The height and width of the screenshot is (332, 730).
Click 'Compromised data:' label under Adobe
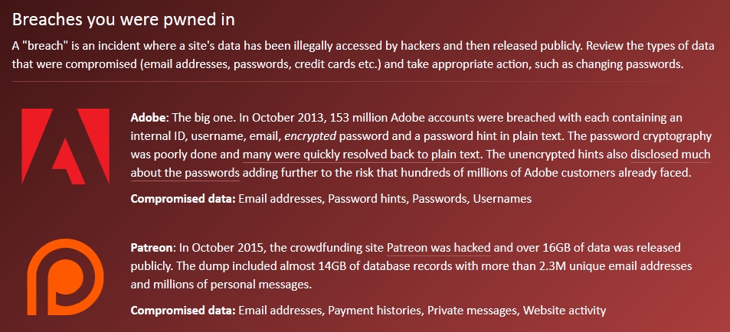tap(183, 199)
